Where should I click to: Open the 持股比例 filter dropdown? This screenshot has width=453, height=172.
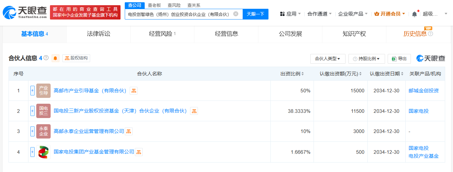pyautogui.click(x=366, y=59)
